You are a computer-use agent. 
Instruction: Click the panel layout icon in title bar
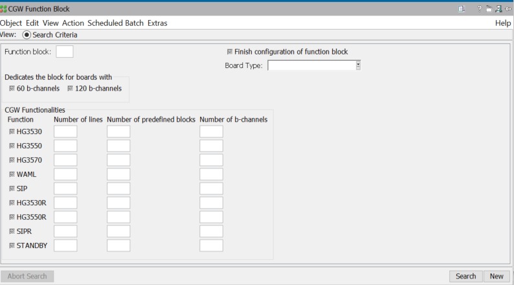pos(462,9)
